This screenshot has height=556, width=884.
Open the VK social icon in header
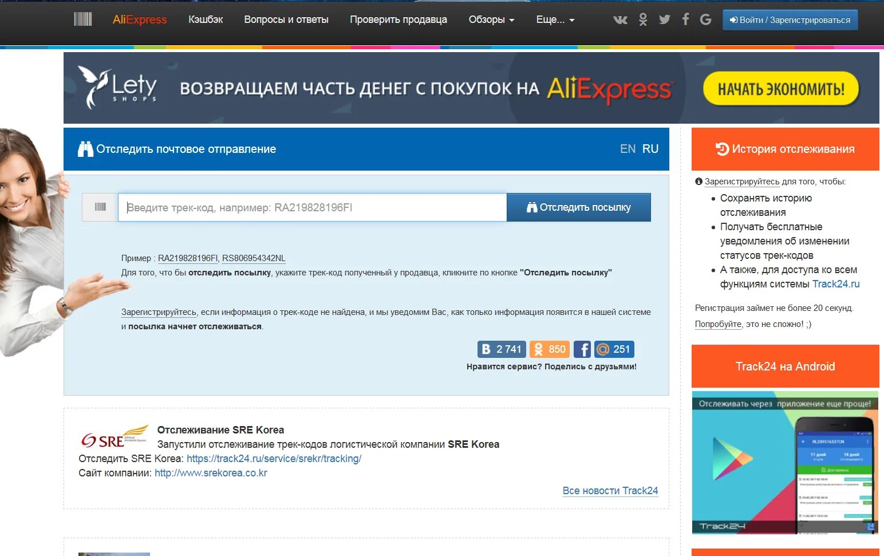(620, 19)
